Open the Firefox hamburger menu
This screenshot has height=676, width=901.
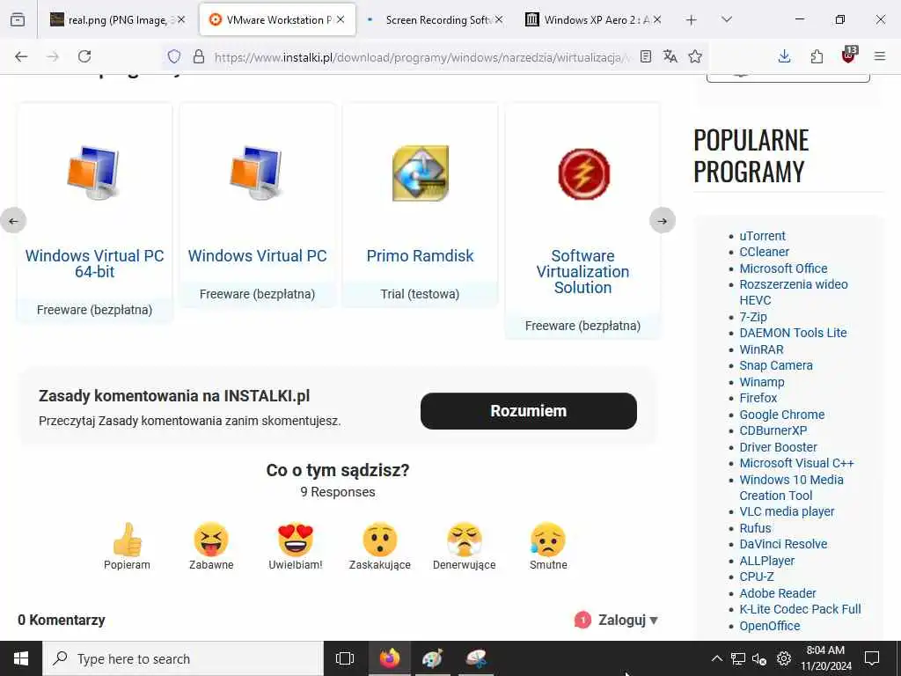tap(880, 56)
